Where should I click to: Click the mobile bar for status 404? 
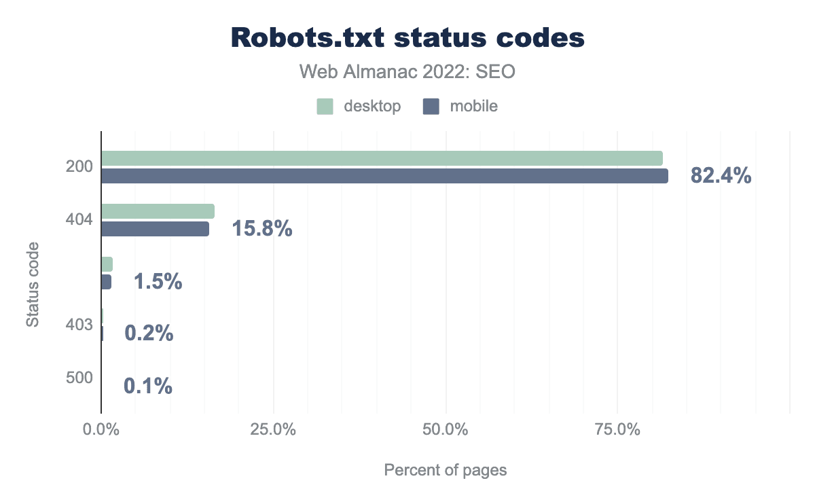(155, 229)
